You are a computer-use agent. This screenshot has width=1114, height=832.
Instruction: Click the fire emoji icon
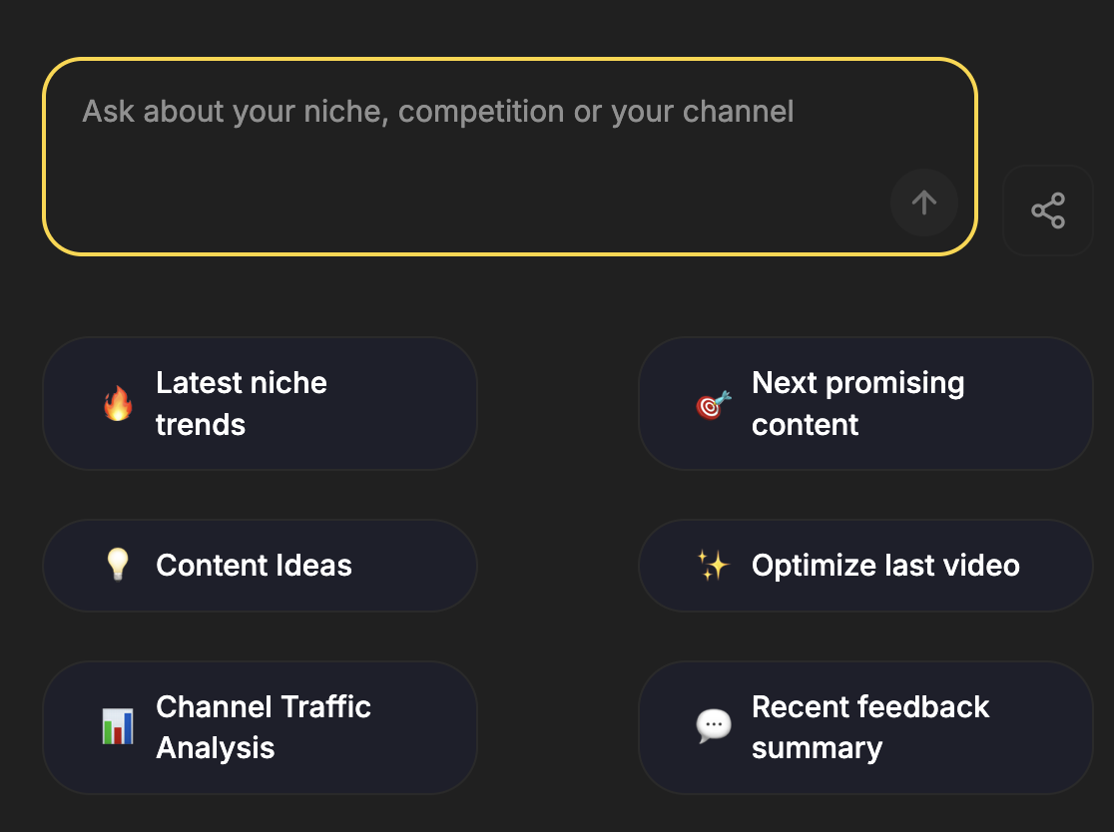[x=118, y=404]
